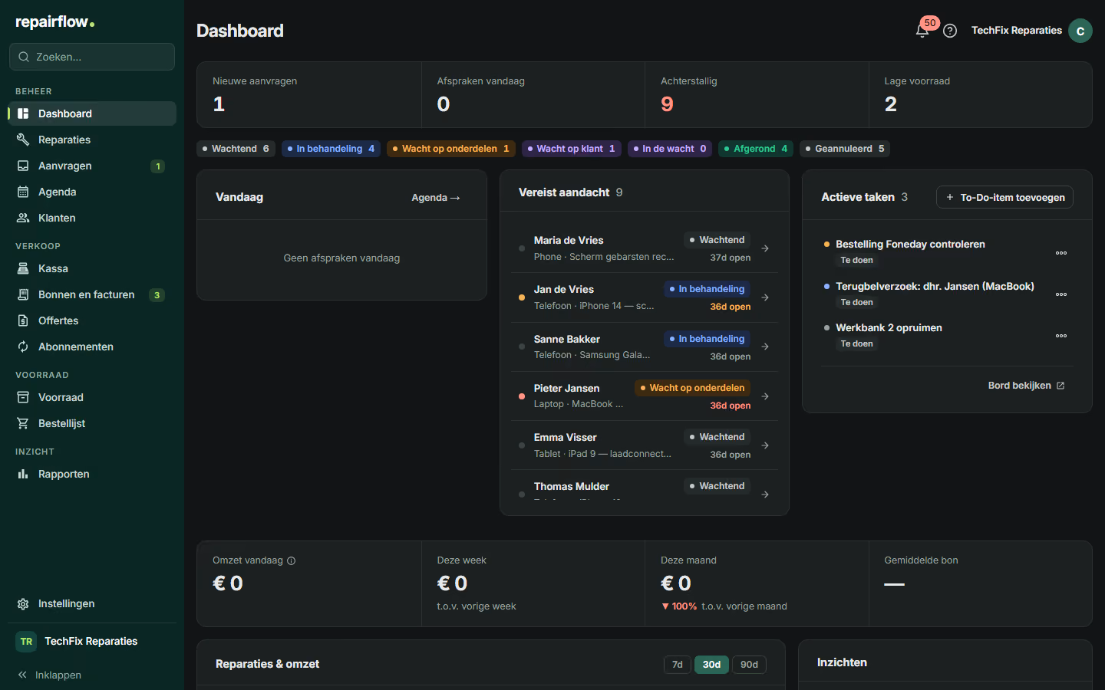
Task: Open options menu for Werkbank 2 opruimen
Action: tap(1061, 336)
